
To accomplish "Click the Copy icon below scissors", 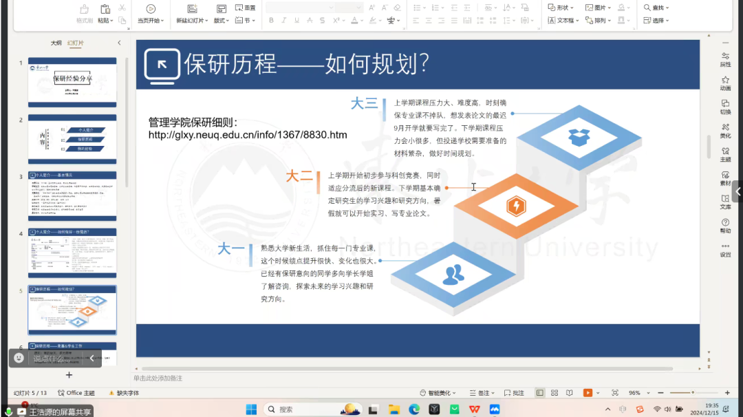I will tap(122, 21).
